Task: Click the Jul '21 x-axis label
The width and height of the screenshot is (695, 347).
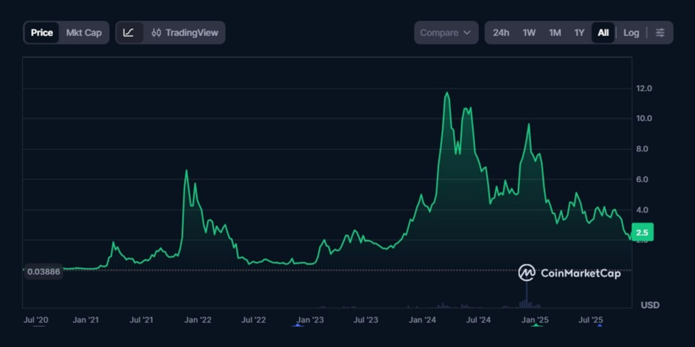Action: 141,320
